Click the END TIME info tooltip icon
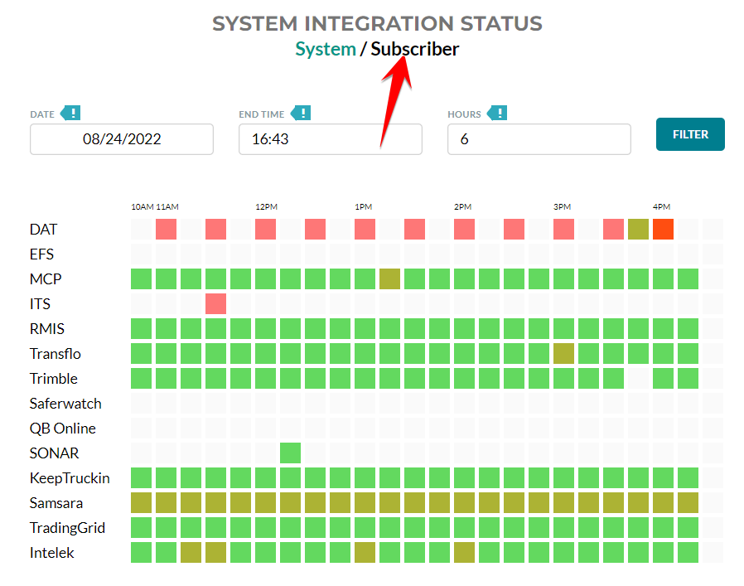 [302, 113]
